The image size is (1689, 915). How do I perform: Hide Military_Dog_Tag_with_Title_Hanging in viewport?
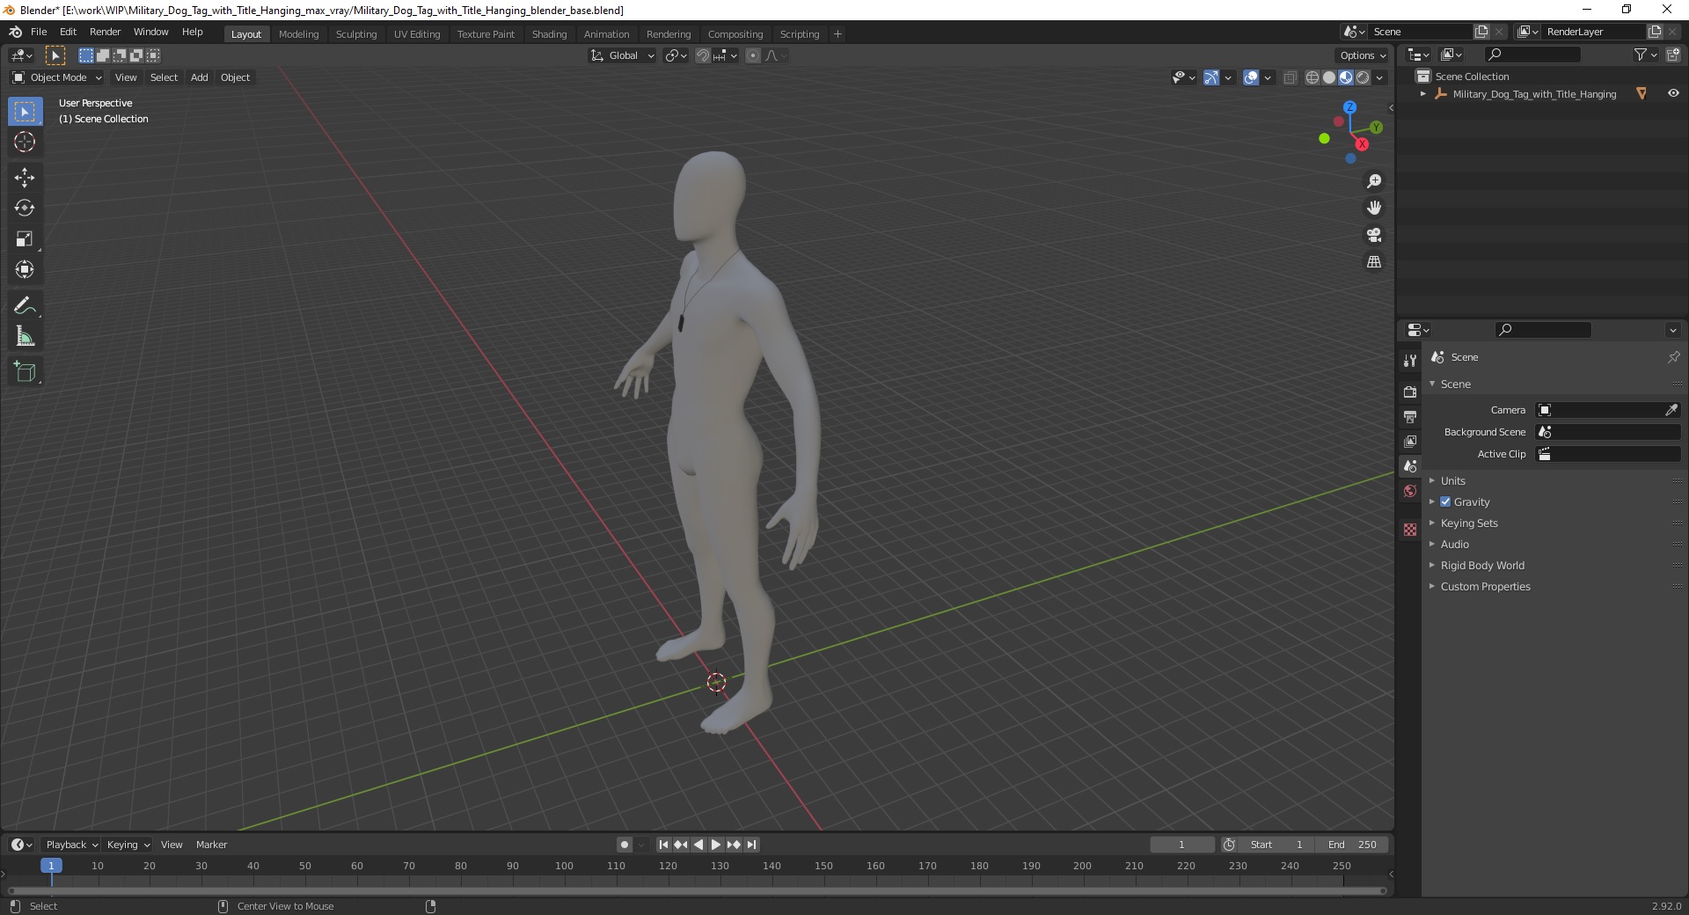(x=1673, y=93)
